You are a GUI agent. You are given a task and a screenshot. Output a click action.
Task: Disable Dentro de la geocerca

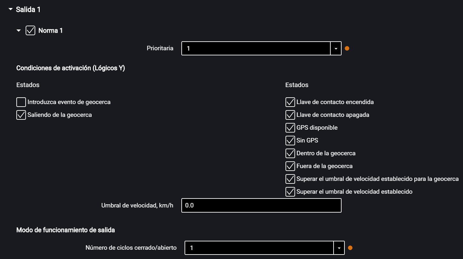[x=290, y=153]
